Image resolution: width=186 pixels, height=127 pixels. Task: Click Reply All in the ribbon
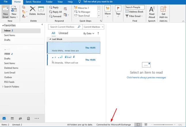coord(55,12)
